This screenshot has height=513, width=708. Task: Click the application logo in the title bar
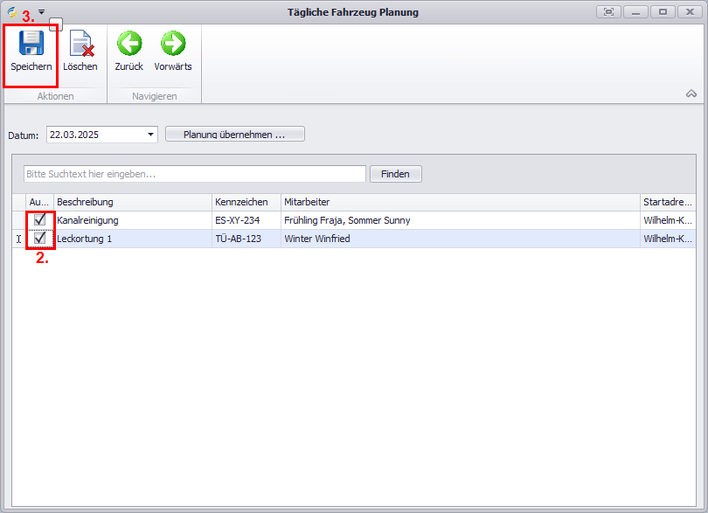tap(12, 12)
